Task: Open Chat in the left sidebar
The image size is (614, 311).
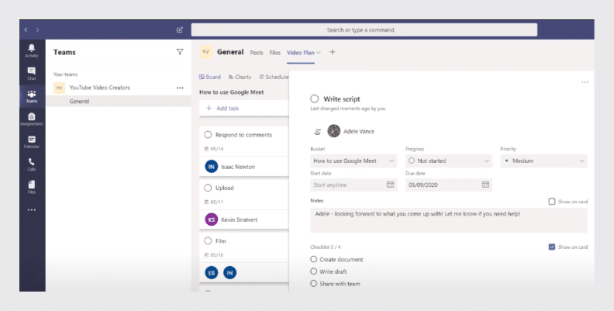Action: point(32,73)
